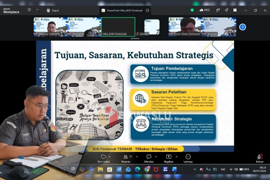This screenshot has height=180, width=270.
Task: Open the Beri reaksi heart icon
Action: pyautogui.click(x=103, y=156)
